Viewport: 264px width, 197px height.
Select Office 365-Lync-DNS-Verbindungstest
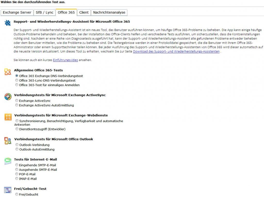[x=17, y=80]
